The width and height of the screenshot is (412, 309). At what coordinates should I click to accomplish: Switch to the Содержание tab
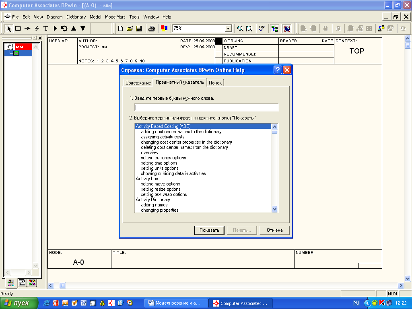coord(138,83)
